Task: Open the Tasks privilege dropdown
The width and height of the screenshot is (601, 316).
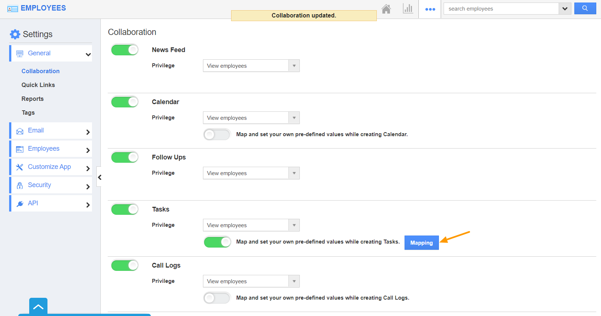Action: pos(251,225)
